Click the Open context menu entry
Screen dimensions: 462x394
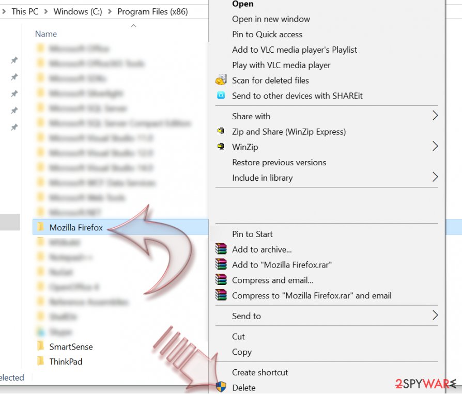click(x=242, y=4)
